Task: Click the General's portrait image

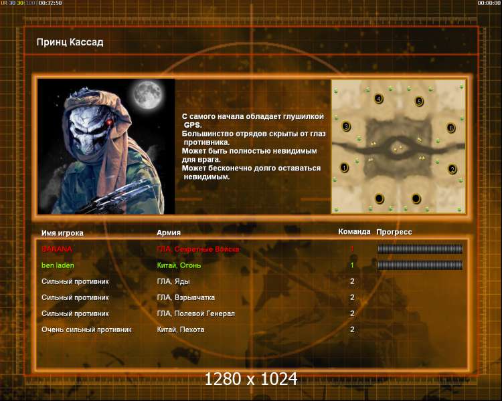Action: coord(106,146)
